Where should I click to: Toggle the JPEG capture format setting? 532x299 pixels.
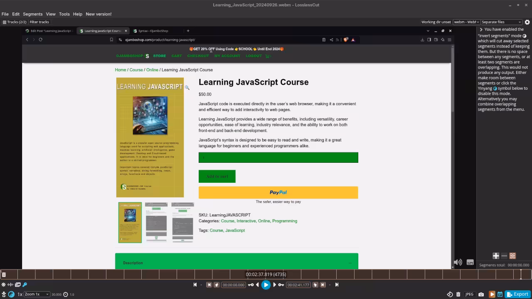[469, 294]
